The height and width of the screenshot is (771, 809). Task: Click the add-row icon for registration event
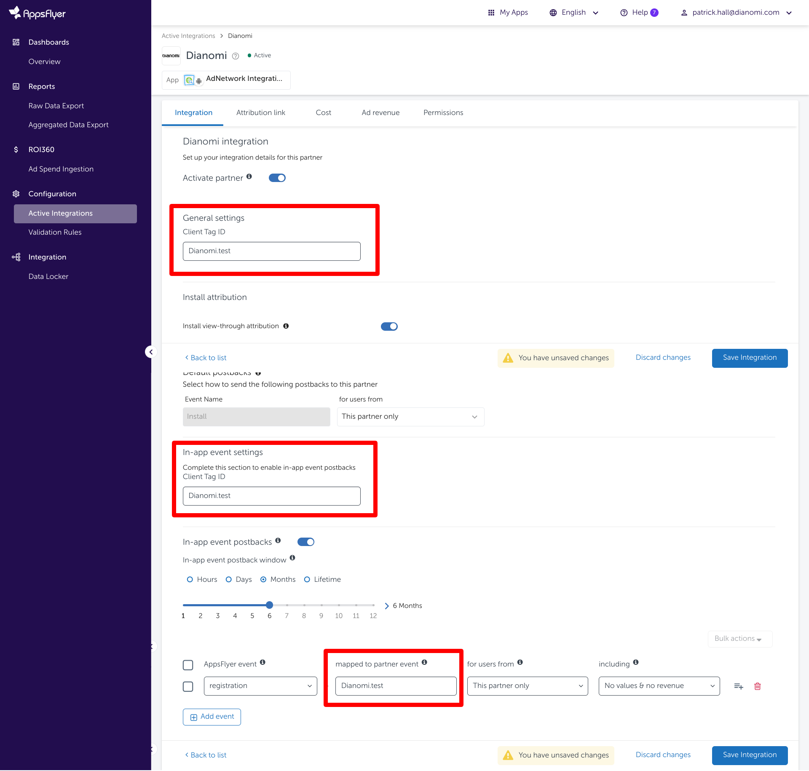point(739,686)
